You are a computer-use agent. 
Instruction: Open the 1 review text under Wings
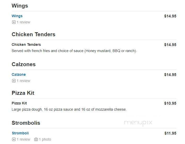tap(24, 22)
